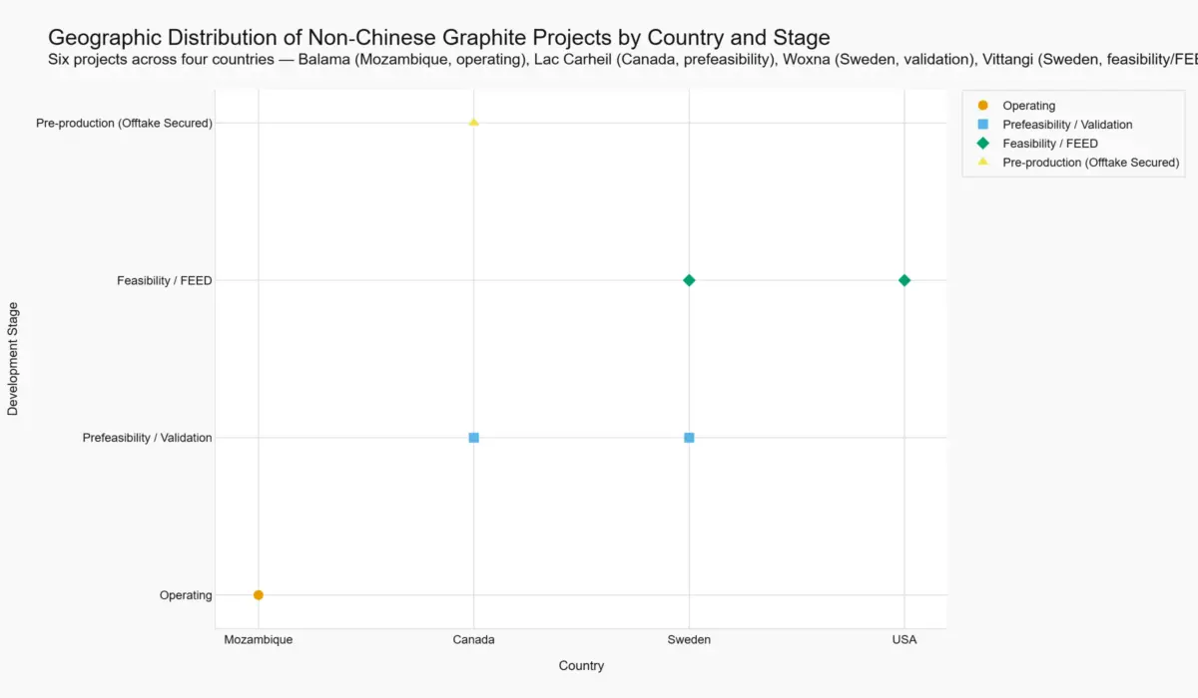Click the green diamond legend symbol
Screen dimensions: 1198x698
click(983, 144)
